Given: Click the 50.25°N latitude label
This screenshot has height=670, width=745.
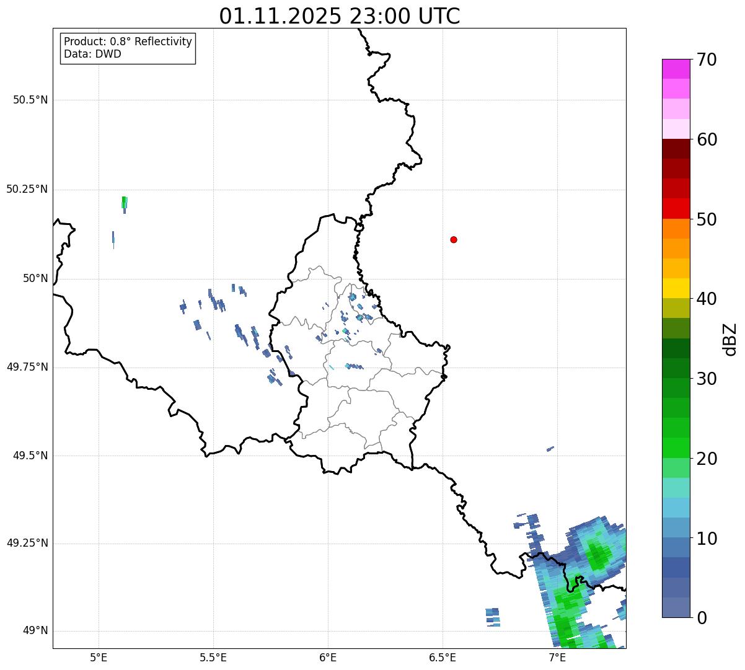Looking at the screenshot, I should coord(27,189).
